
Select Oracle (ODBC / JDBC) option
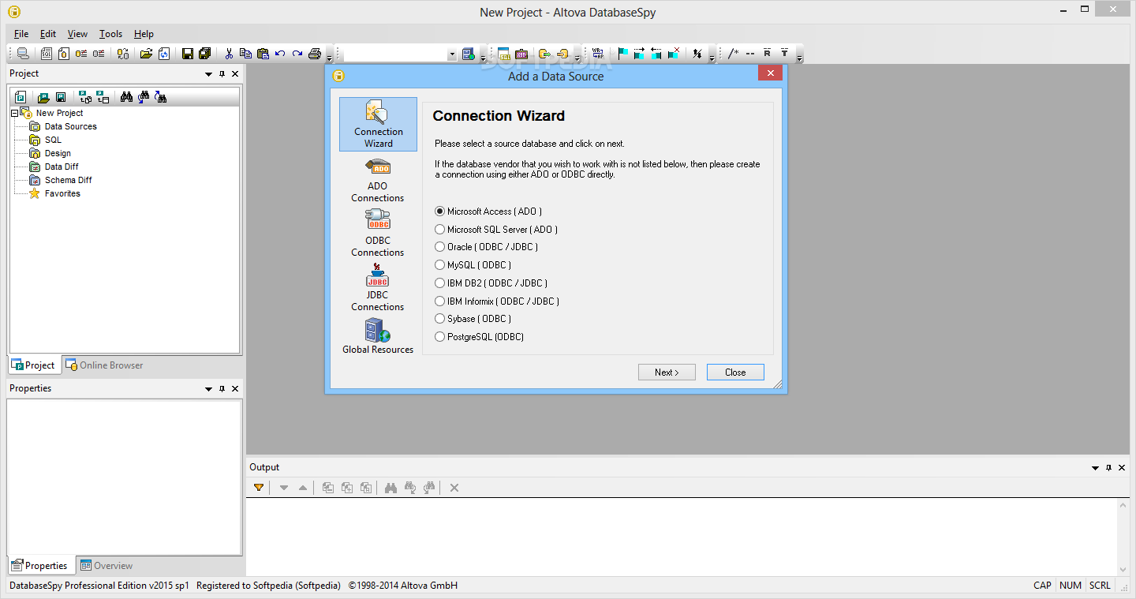tap(440, 247)
